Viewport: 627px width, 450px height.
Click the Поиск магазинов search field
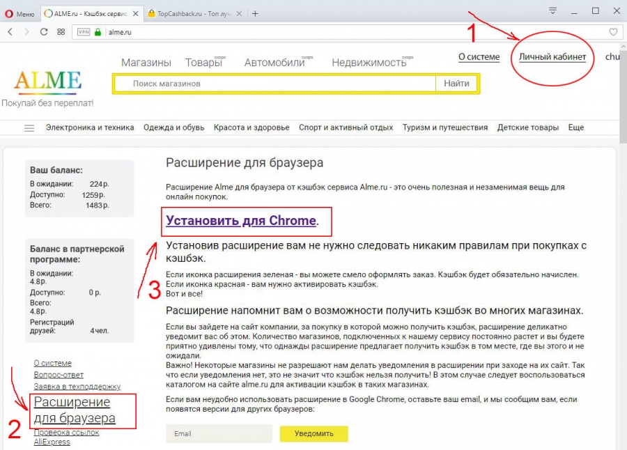(x=275, y=84)
